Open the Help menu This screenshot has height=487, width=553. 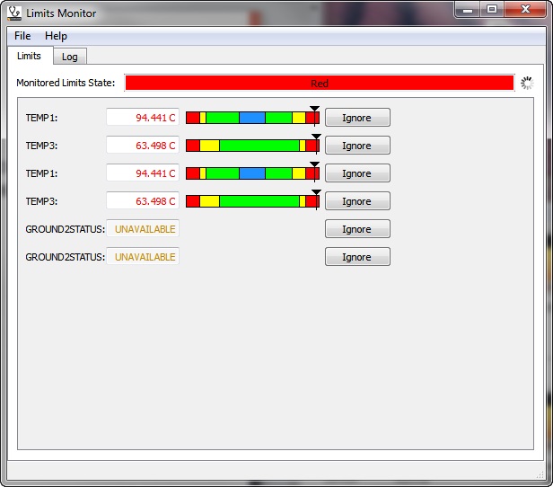pos(56,36)
